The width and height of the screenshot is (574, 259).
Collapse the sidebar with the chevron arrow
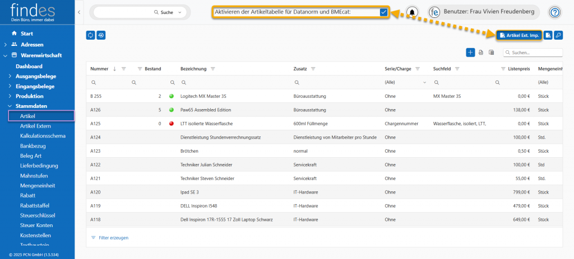tap(79, 12)
